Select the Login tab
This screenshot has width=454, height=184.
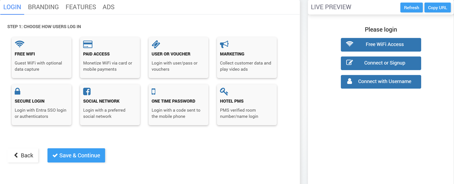[x=12, y=7]
